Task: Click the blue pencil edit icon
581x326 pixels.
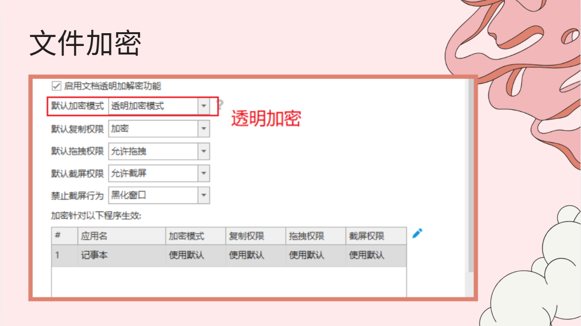Action: coord(417,233)
